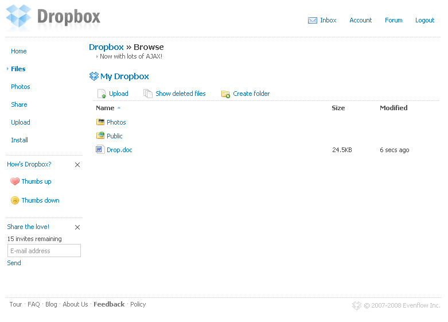
Task: Click the Thumbs up text link
Action: (36, 181)
